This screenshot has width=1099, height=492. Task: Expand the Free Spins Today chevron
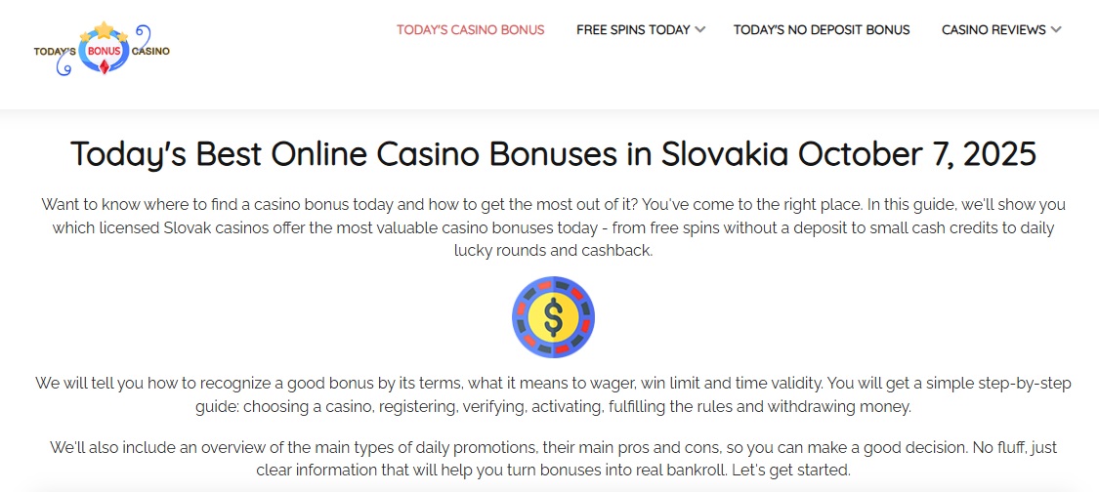pyautogui.click(x=699, y=30)
